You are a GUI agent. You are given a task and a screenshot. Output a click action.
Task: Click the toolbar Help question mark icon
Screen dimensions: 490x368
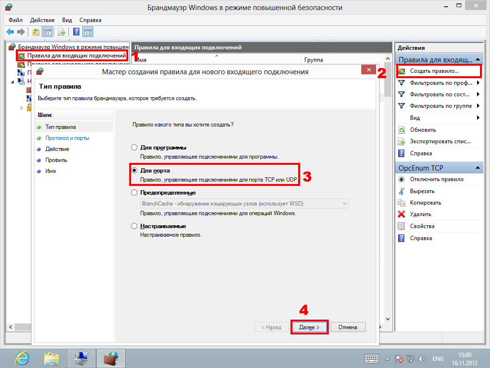[x=76, y=32]
